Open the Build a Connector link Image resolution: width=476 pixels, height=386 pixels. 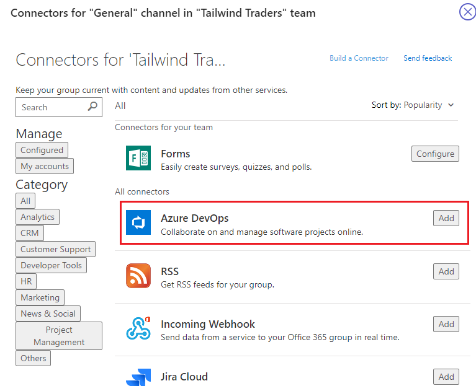pos(359,58)
